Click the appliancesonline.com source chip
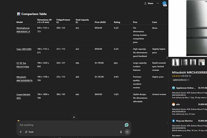 coord(180,80)
